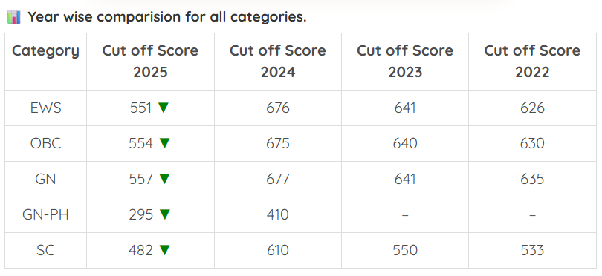
Task: Click the 640 value for OBC 2023
Action: [x=405, y=144]
